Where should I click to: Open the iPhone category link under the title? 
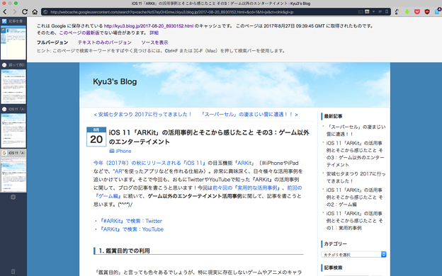tap(123, 151)
